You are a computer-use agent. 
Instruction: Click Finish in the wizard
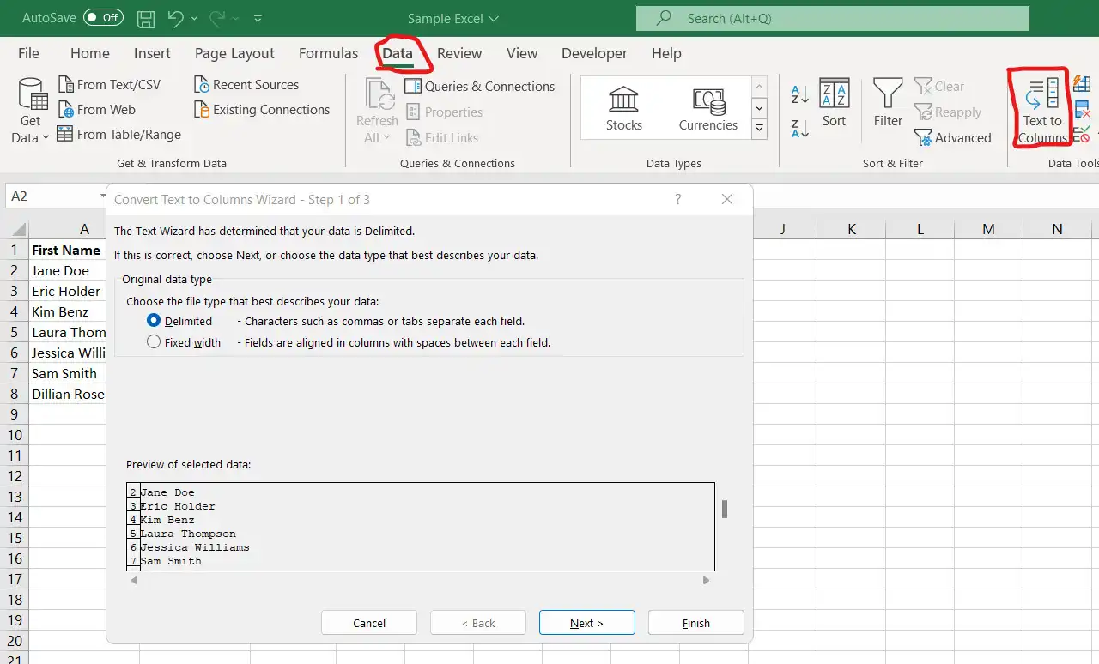pyautogui.click(x=695, y=623)
